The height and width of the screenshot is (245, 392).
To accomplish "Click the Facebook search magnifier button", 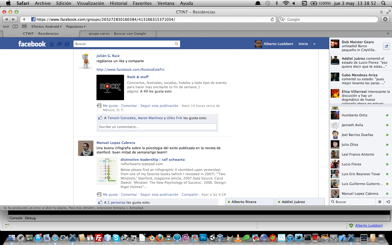I will (177, 44).
